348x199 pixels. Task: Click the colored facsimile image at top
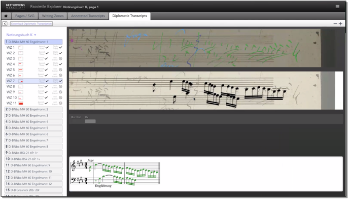(195, 48)
